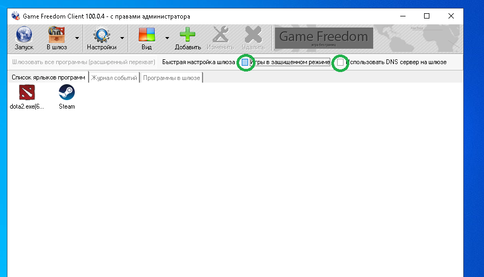Close the Game Freedom Client window
This screenshot has height=277, width=484.
click(x=451, y=16)
